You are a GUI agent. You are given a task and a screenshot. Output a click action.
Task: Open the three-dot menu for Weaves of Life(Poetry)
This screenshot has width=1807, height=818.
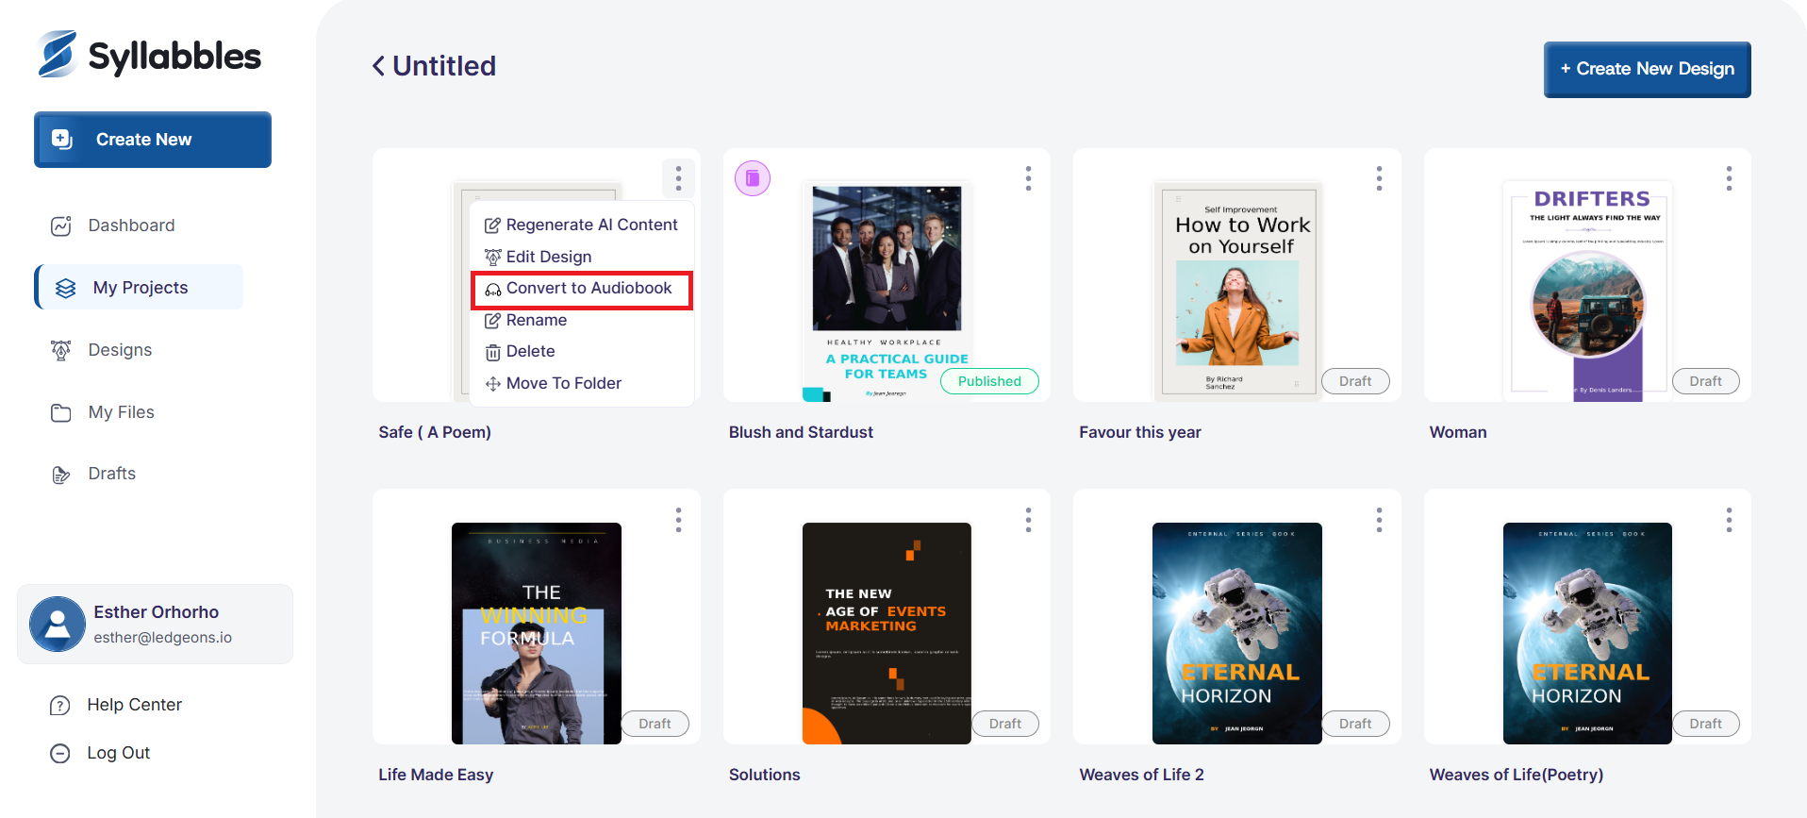[x=1729, y=520]
